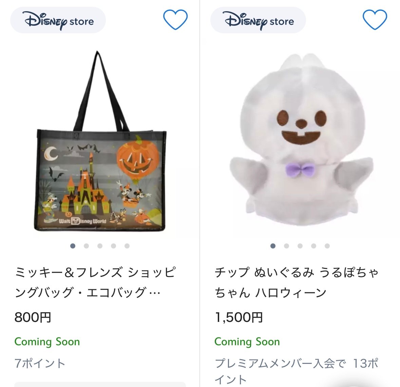Show fourth image of the Chip plush
Image resolution: width=400 pixels, height=387 pixels.
pyautogui.click(x=313, y=246)
